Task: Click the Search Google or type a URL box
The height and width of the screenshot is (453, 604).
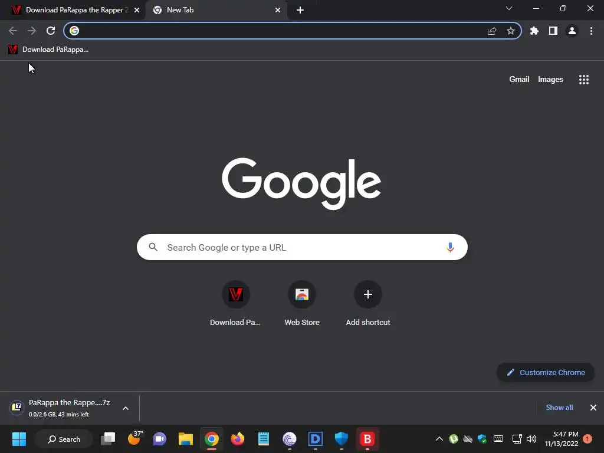Action: pos(302,247)
